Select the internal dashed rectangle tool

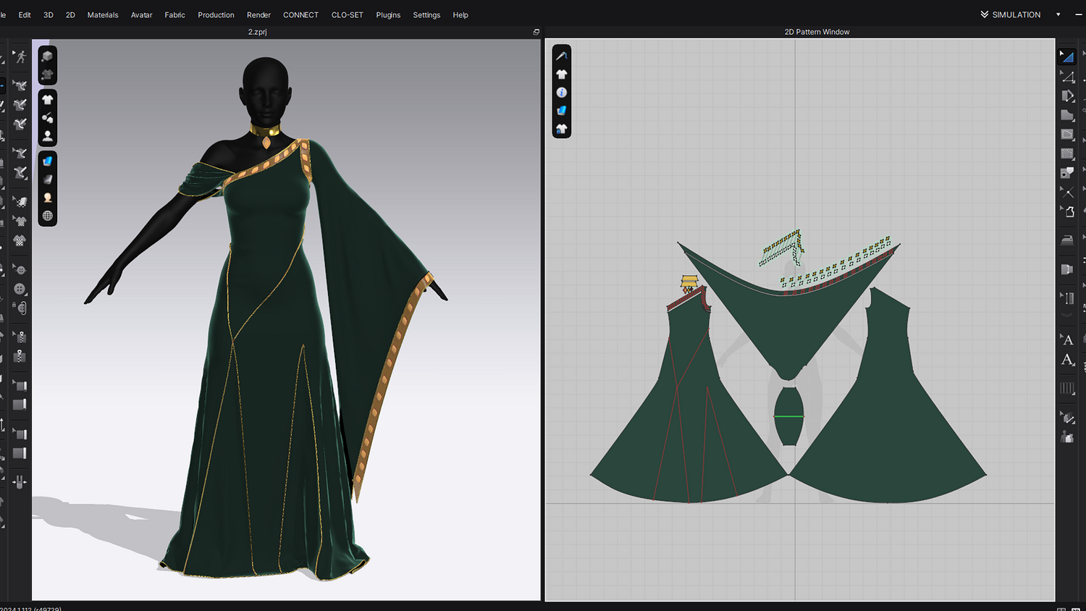pos(1066,153)
